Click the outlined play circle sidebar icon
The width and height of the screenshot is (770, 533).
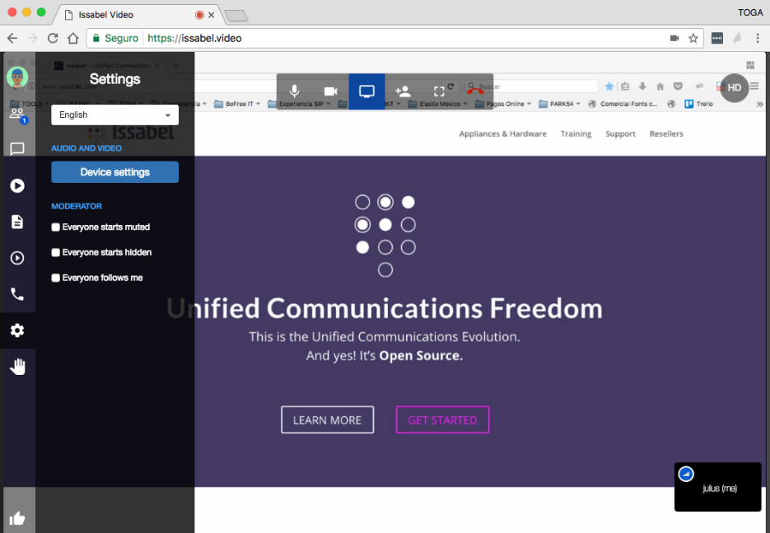click(17, 258)
